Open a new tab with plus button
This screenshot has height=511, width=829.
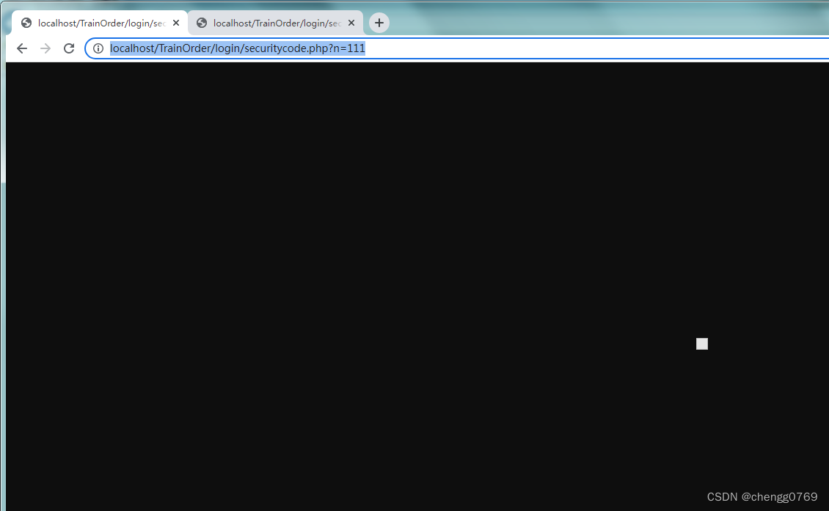pyautogui.click(x=379, y=23)
